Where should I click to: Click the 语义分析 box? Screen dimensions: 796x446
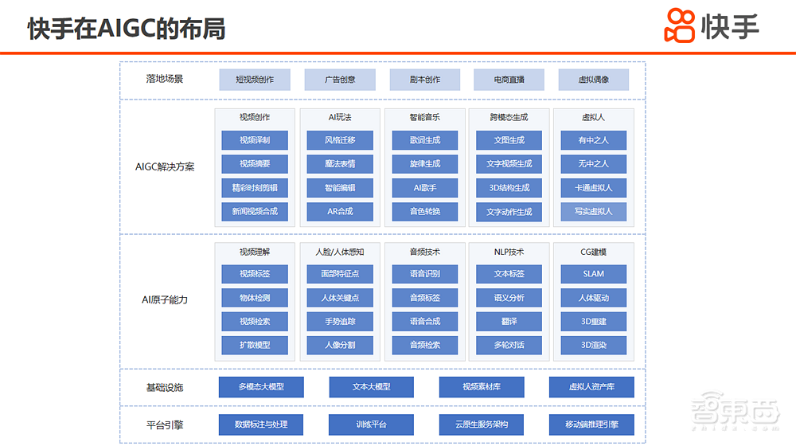(509, 298)
